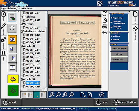The width and height of the screenshot is (139, 111).
Task: Choose the left-page-only L scan mode
Action: coord(12,49)
